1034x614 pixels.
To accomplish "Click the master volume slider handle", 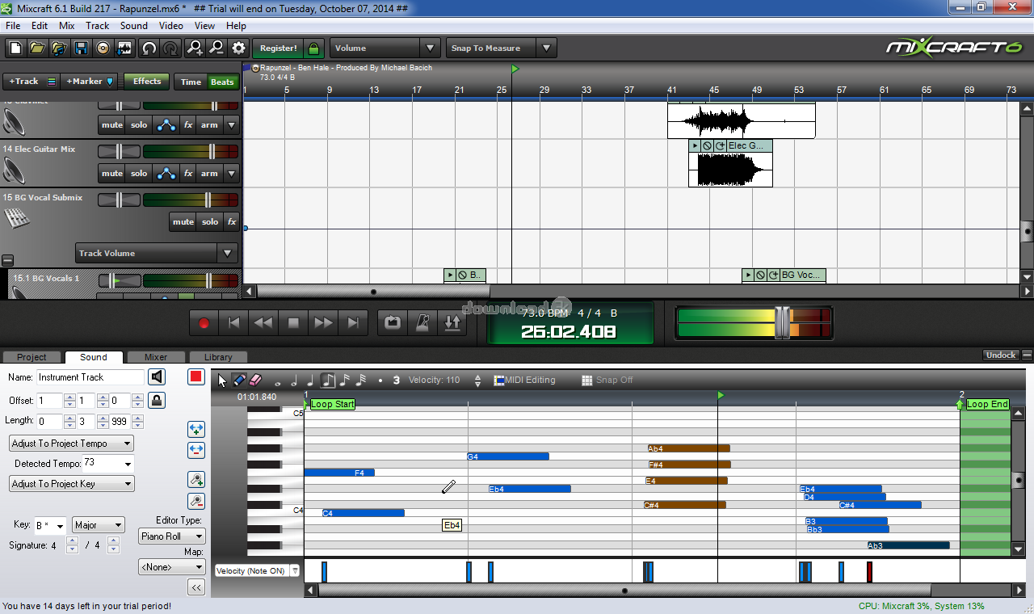I will [x=782, y=322].
